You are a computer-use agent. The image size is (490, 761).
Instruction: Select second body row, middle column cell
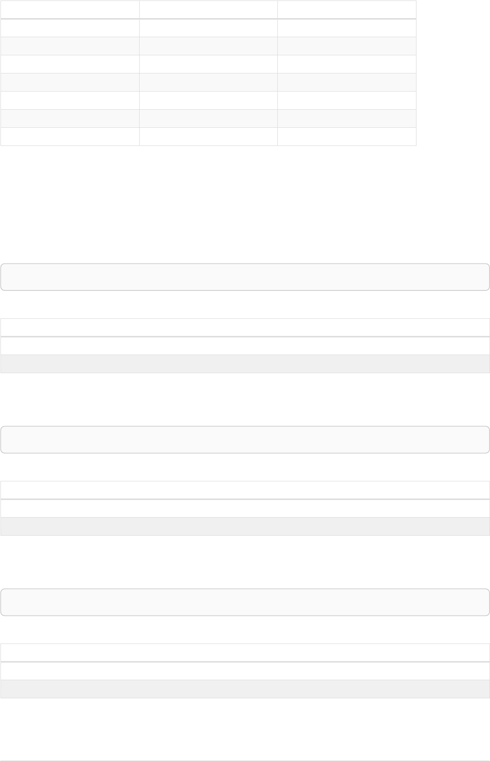point(208,46)
